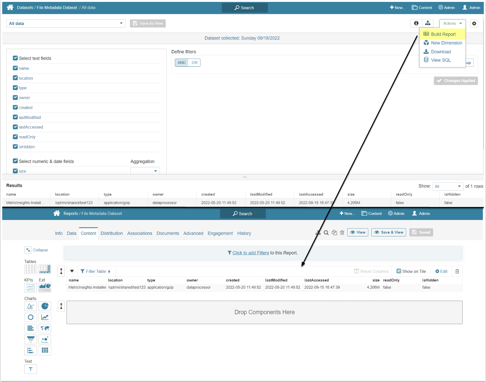Switch to the Associations tab
The width and height of the screenshot is (486, 382).
pyautogui.click(x=140, y=233)
